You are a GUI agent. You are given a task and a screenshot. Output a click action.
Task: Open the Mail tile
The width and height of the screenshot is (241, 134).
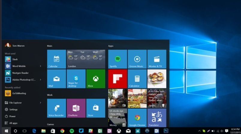56,79
